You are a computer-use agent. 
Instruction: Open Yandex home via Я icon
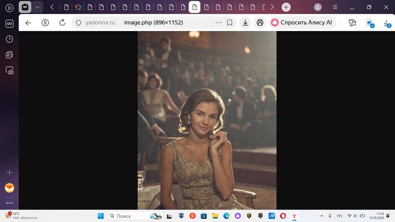pyautogui.click(x=45, y=23)
